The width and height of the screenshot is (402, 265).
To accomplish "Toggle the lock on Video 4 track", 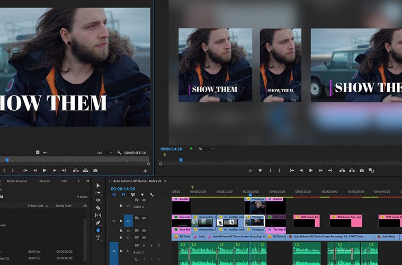I will [121, 206].
